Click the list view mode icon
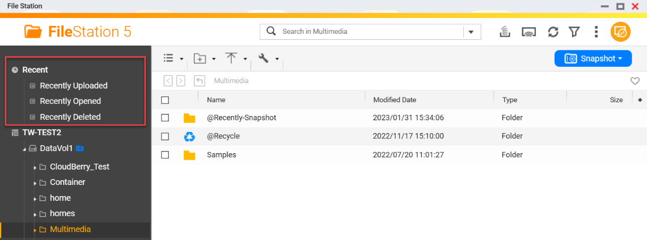The height and width of the screenshot is (240, 647). click(168, 58)
